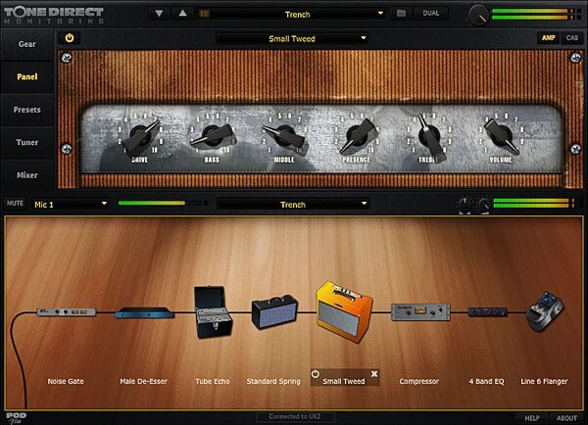Select the Line 6 Flanger pedal
The image size is (588, 425).
[x=545, y=311]
